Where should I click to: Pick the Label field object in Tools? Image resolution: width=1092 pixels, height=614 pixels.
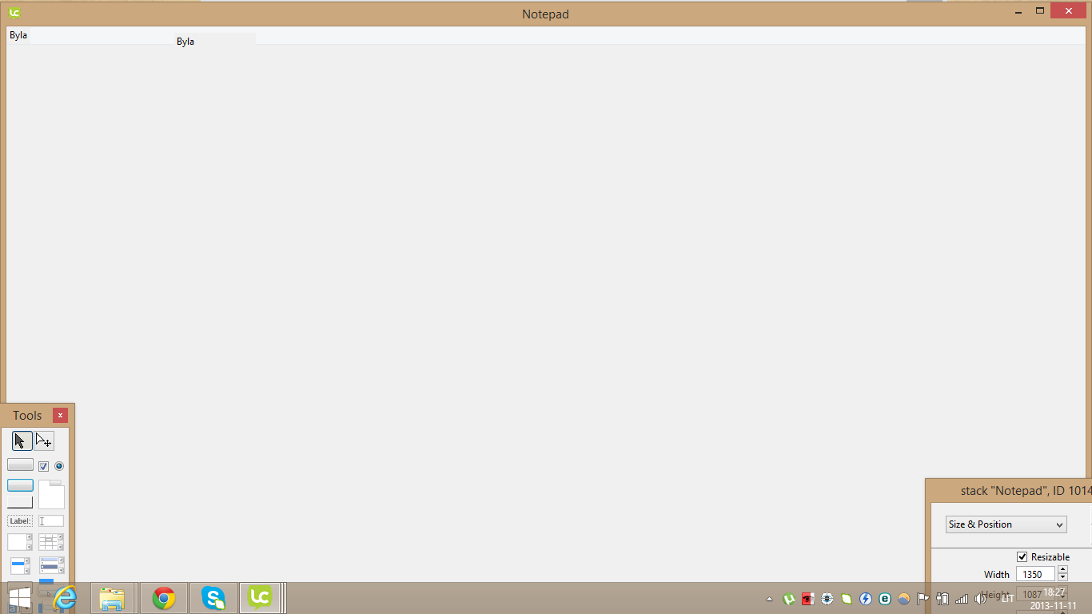point(20,521)
